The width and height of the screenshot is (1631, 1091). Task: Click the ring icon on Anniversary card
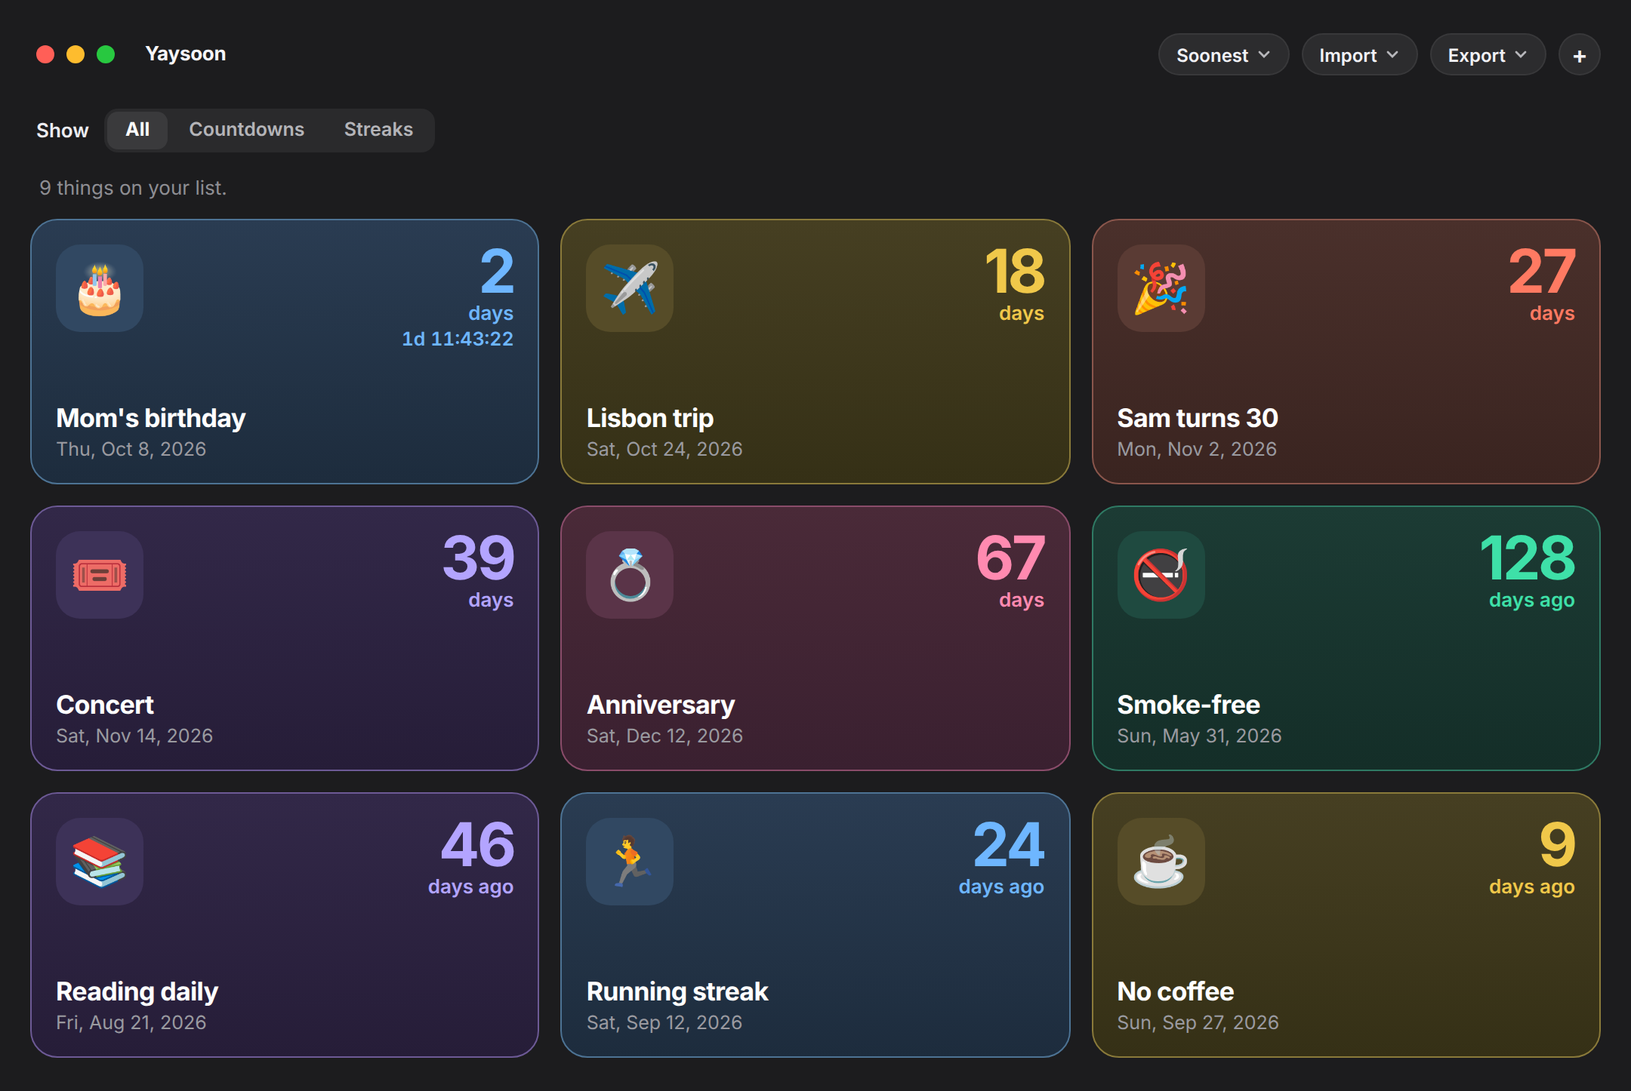pos(630,575)
